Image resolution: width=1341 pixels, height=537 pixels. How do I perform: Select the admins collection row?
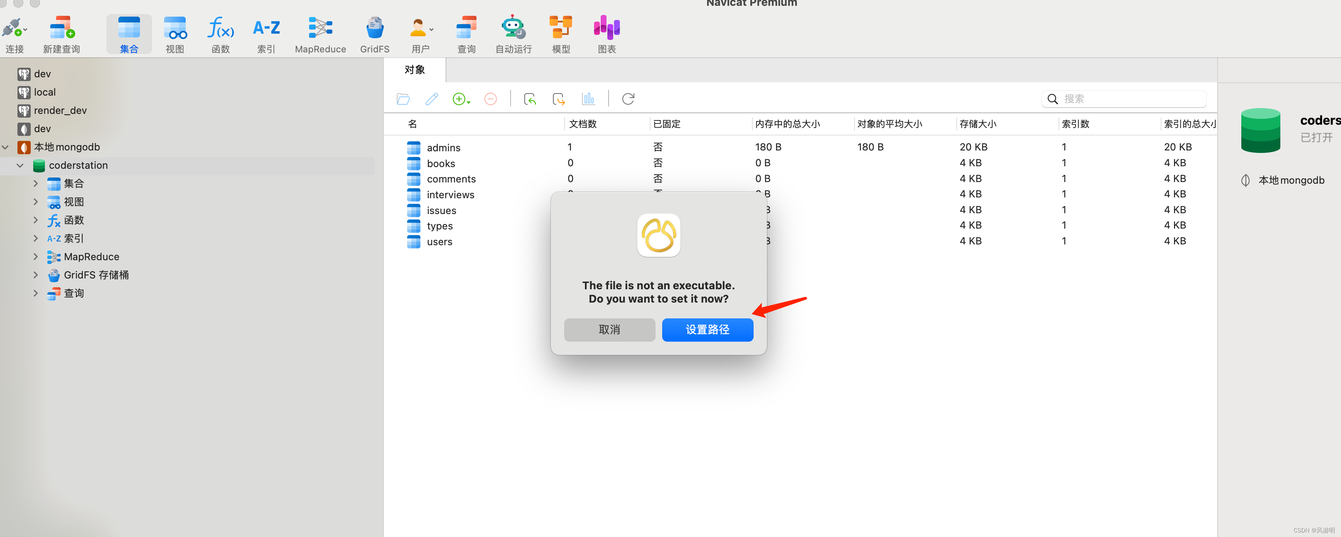(444, 148)
